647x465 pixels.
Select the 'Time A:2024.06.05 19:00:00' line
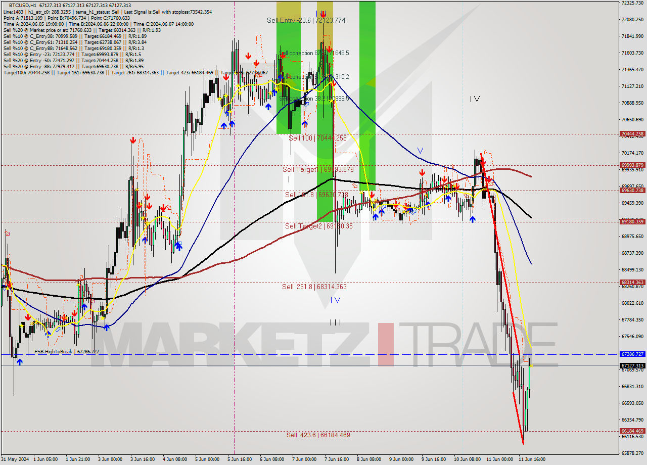pyautogui.click(x=98, y=24)
